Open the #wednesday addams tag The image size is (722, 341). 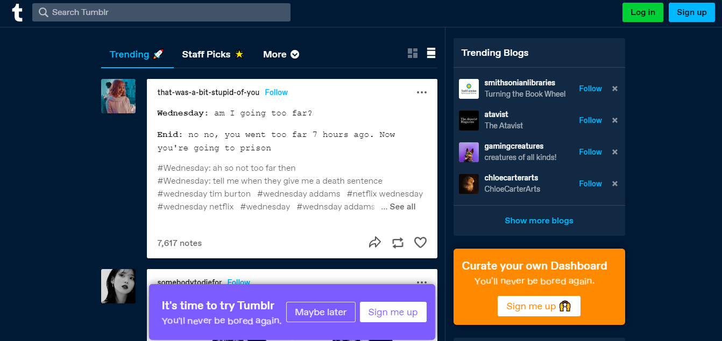(x=299, y=194)
